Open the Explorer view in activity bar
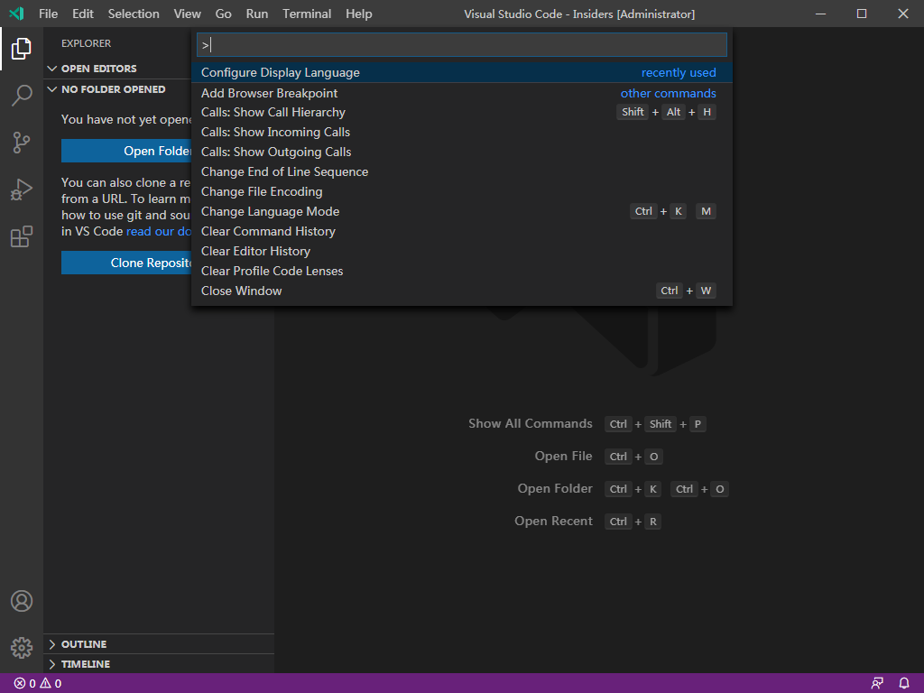 pyautogui.click(x=22, y=49)
